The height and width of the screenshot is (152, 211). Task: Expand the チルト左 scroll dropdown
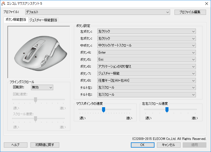147,87
